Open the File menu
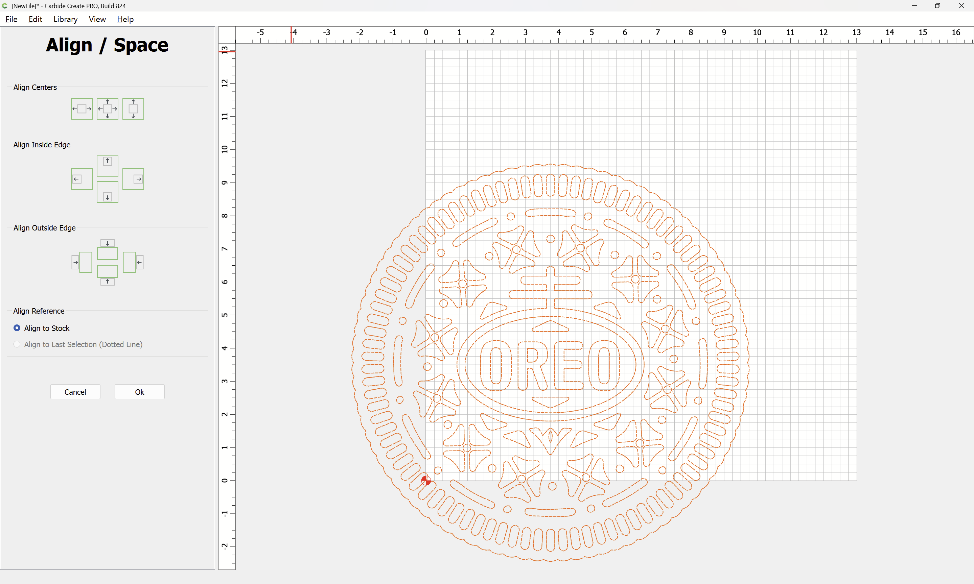This screenshot has width=974, height=584. tap(11, 19)
